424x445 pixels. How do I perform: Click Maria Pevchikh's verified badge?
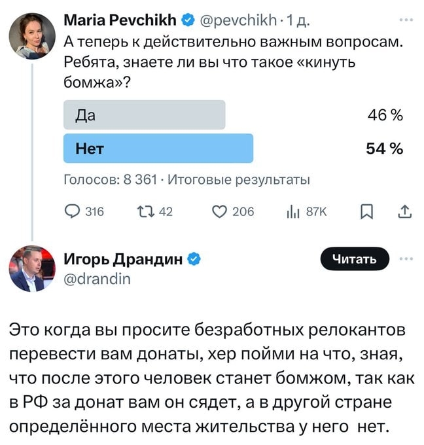(187, 21)
